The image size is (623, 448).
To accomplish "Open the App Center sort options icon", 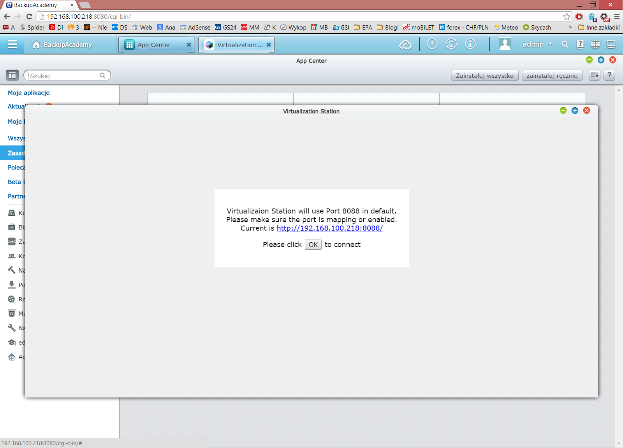I will click(595, 75).
